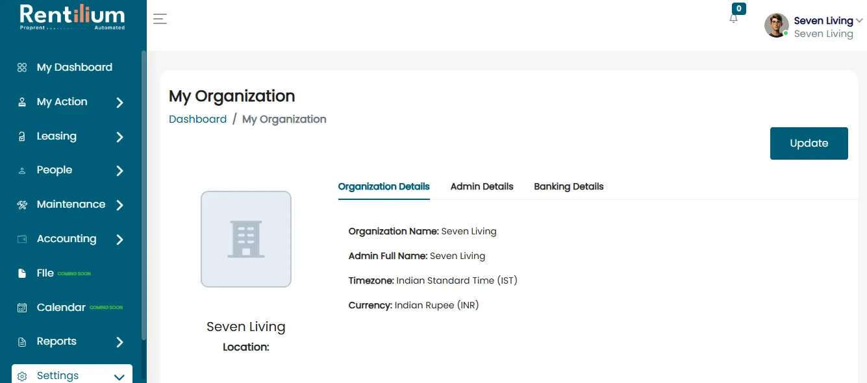The height and width of the screenshot is (383, 867).
Task: Click the Leasing document icon
Action: tap(22, 136)
